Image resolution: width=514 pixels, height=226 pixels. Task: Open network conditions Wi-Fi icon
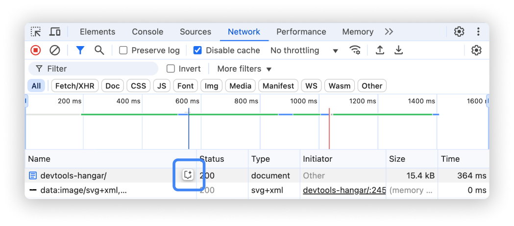click(355, 50)
